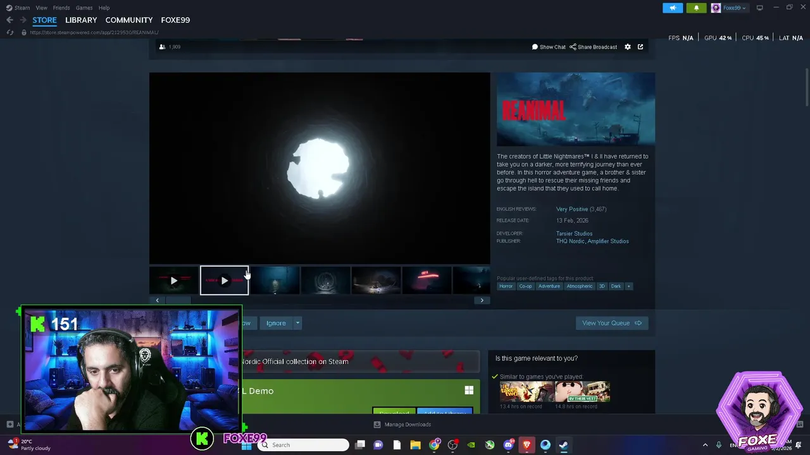Click the media strip scrollbar handle
The width and height of the screenshot is (810, 455).
(x=178, y=300)
